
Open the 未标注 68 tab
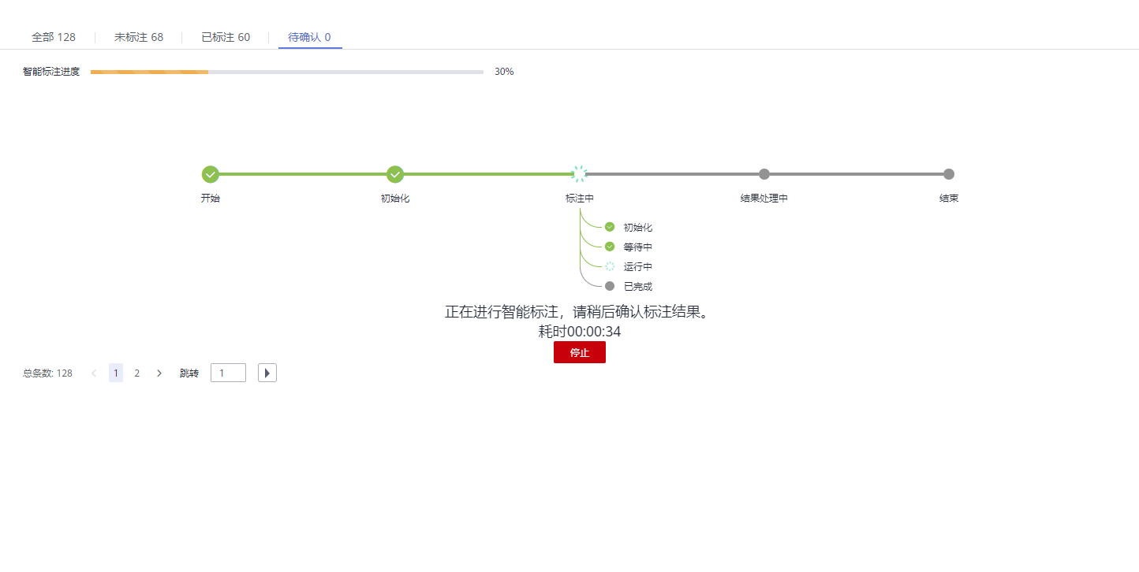pos(139,37)
